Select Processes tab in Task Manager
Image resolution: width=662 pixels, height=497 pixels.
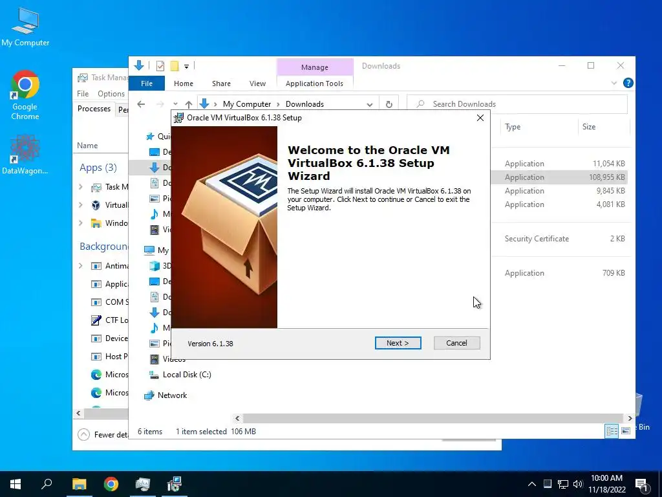point(94,109)
